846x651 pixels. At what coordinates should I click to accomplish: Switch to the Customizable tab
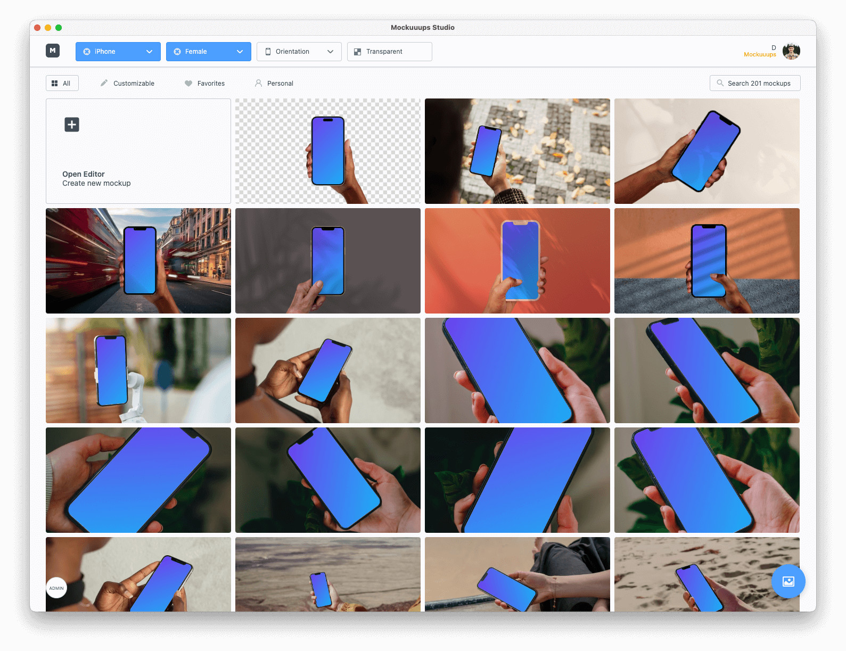click(128, 83)
